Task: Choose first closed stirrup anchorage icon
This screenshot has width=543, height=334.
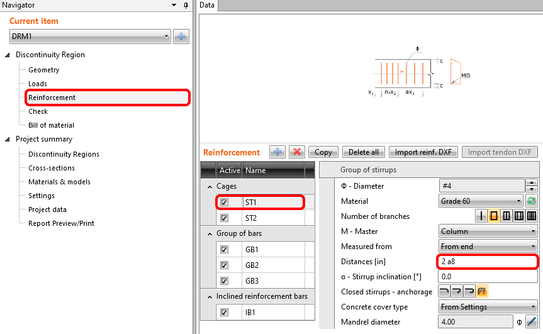Action: (444, 291)
